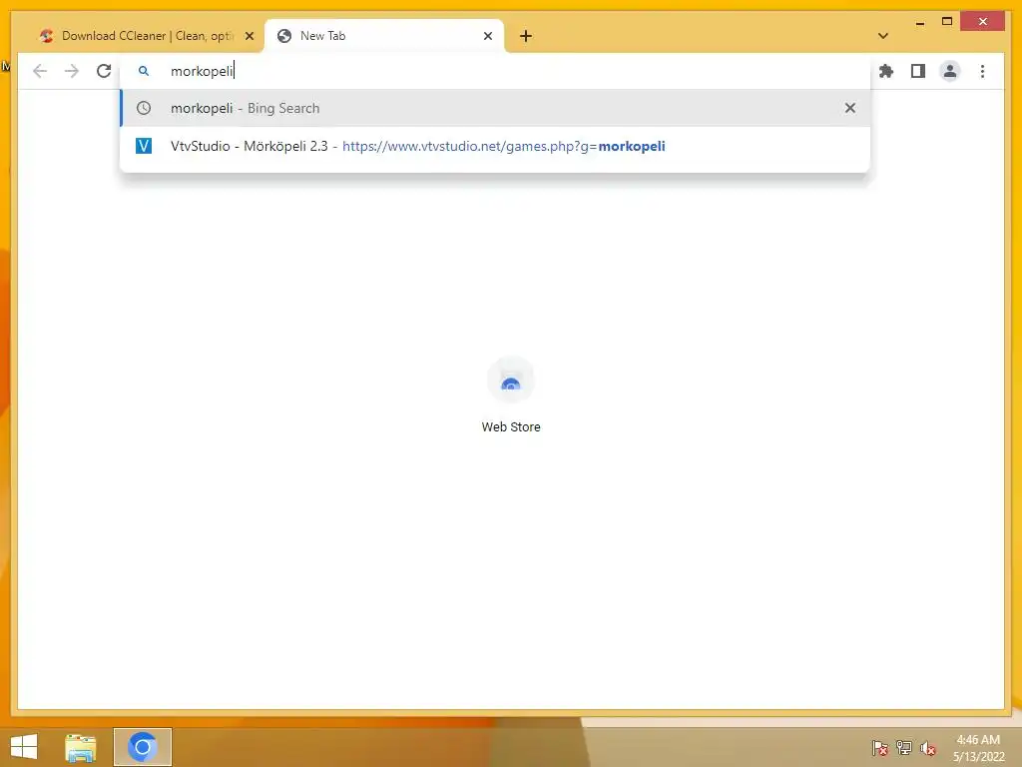Select the morkopeli Bing Search suggestion

point(495,108)
